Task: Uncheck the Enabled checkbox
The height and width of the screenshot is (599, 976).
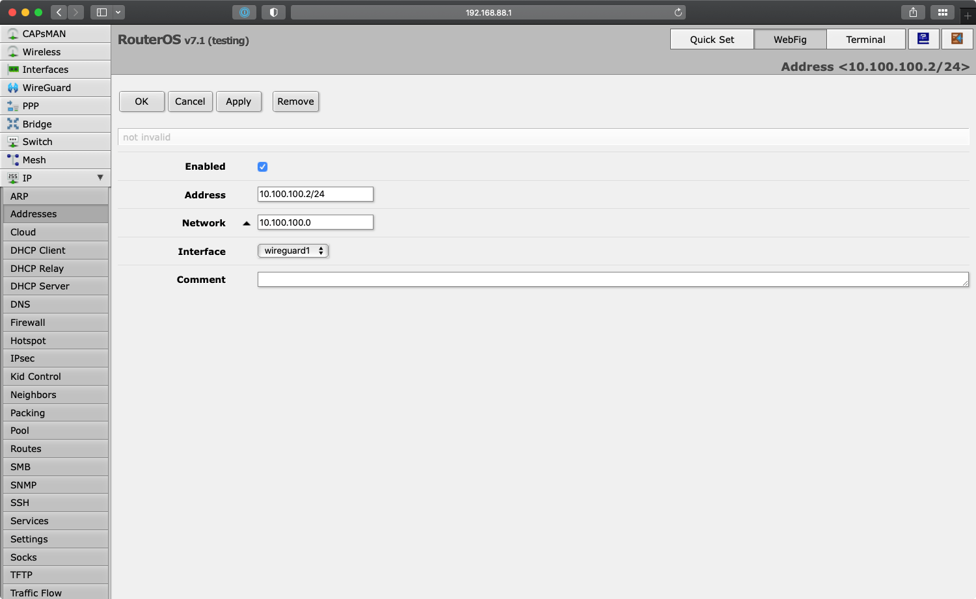Action: [262, 166]
